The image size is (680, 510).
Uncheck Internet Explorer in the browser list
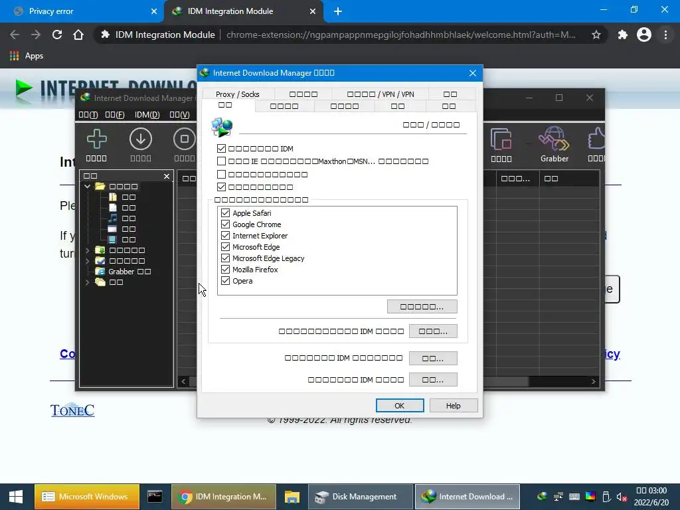225,236
